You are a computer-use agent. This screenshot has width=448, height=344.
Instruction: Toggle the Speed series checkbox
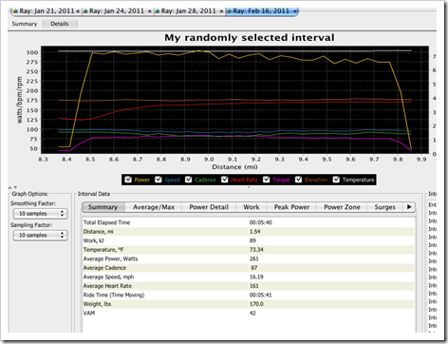[x=159, y=180]
